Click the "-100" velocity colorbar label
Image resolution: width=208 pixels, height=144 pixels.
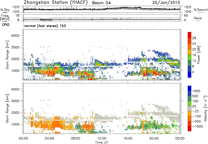tap(197, 116)
